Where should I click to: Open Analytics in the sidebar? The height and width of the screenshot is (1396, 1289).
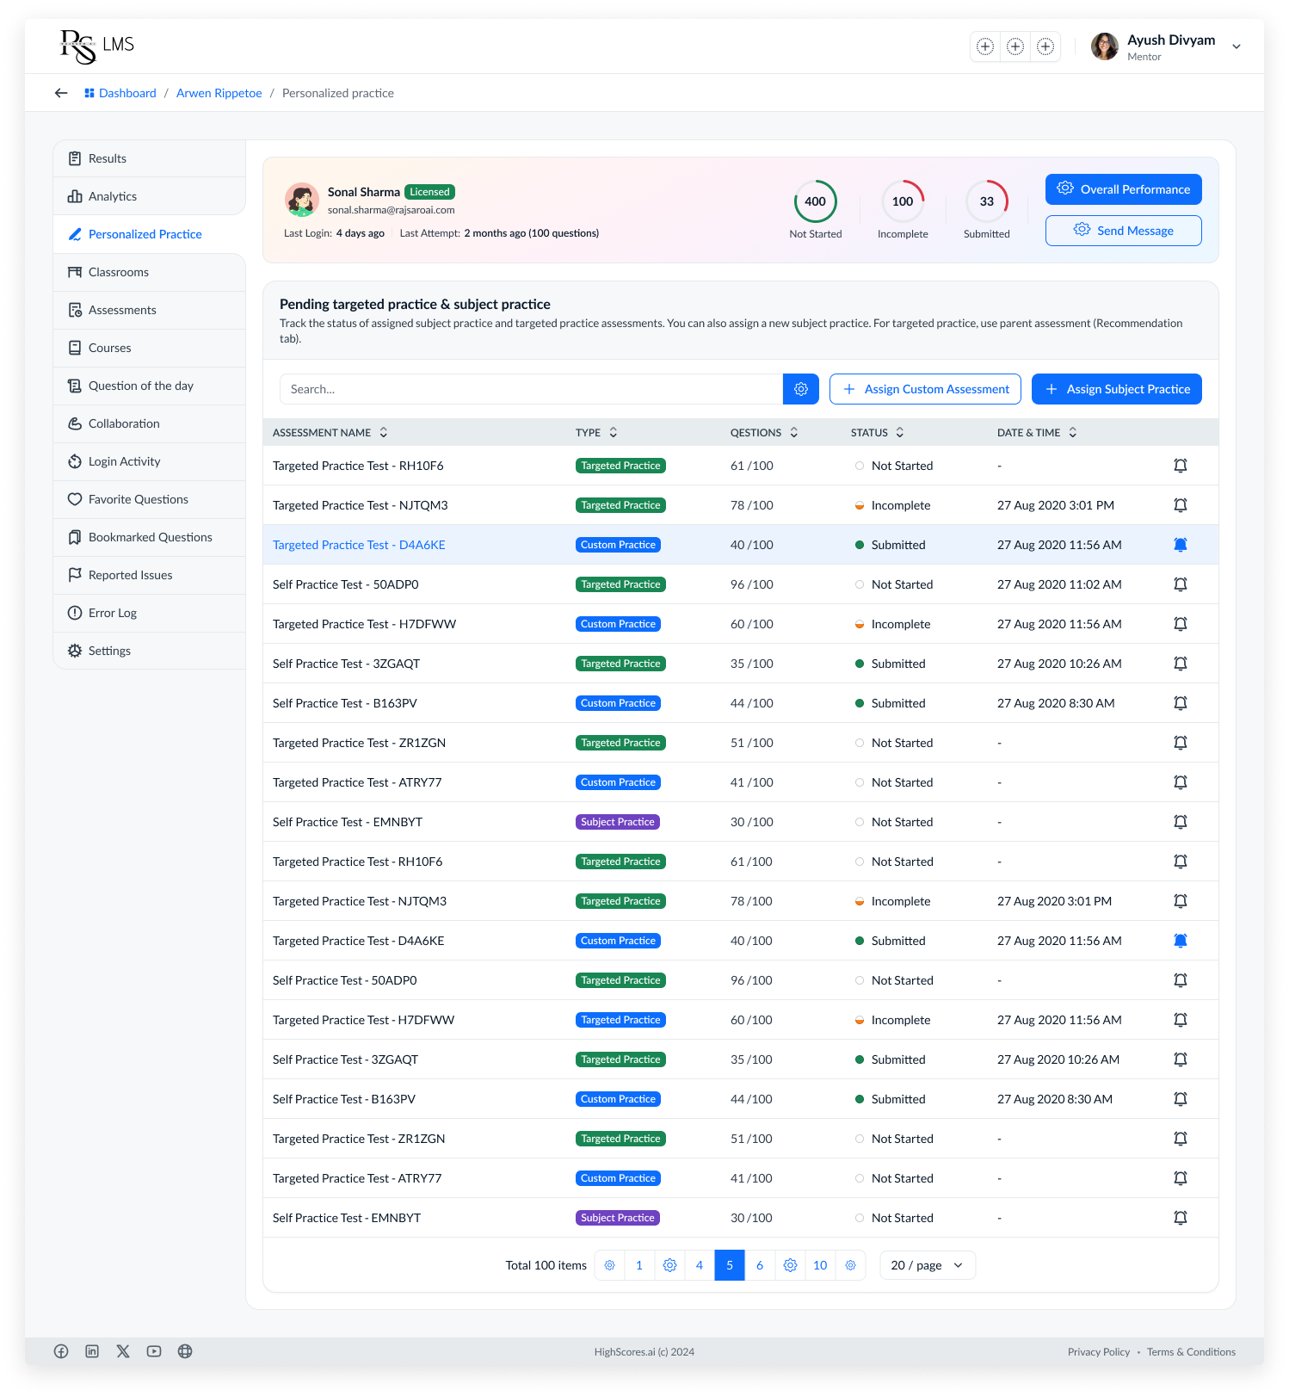point(113,196)
